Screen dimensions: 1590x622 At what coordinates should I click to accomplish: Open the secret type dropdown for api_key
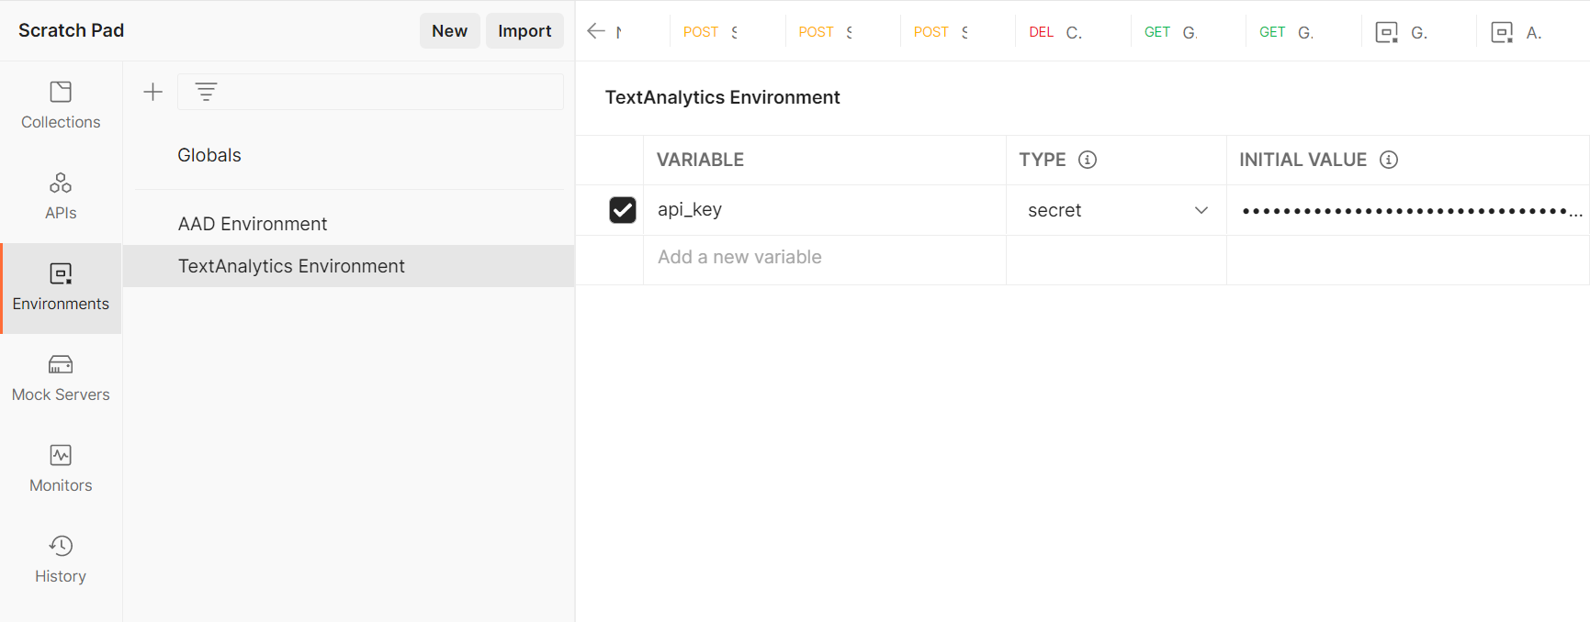pos(1117,210)
